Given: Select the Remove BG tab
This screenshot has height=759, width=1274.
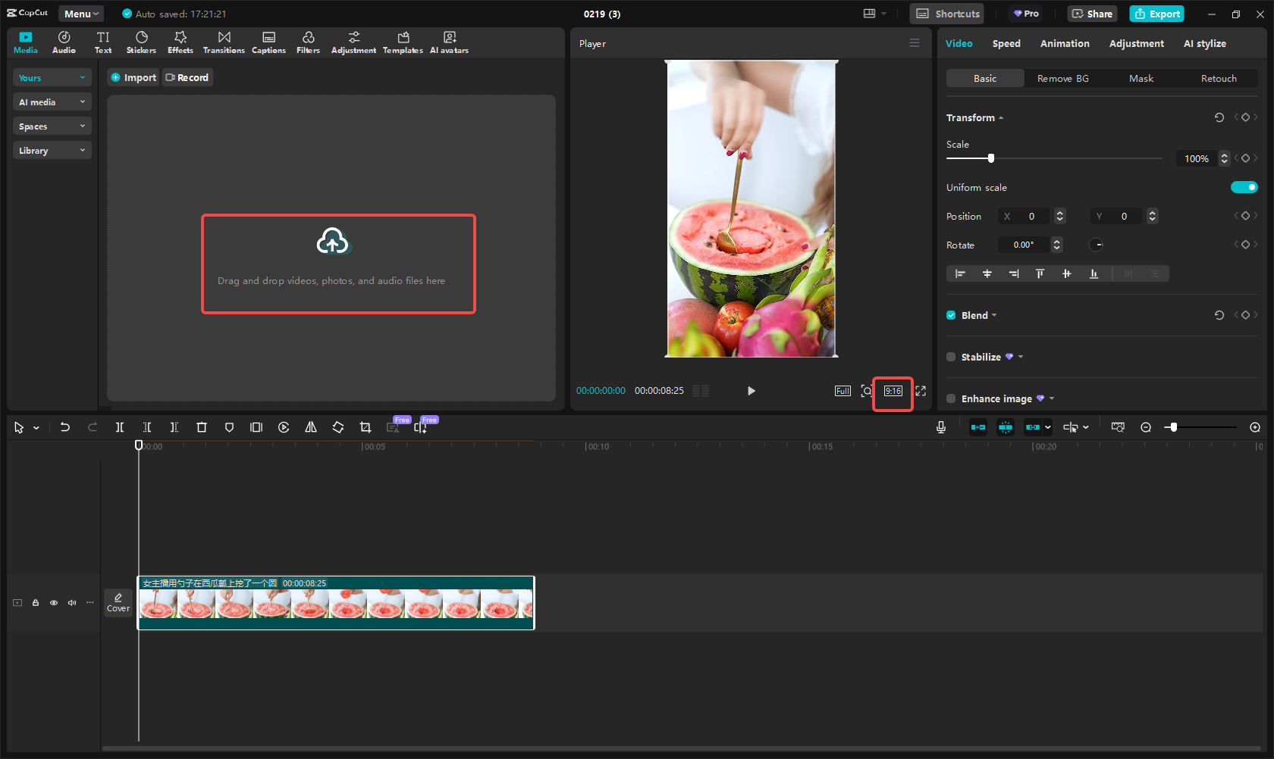Looking at the screenshot, I should [x=1062, y=78].
